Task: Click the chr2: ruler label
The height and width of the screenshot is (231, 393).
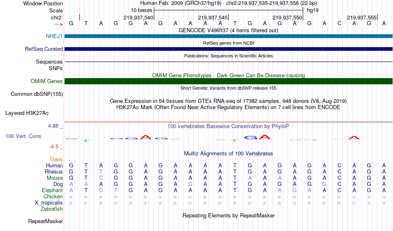Action: pyautogui.click(x=57, y=17)
